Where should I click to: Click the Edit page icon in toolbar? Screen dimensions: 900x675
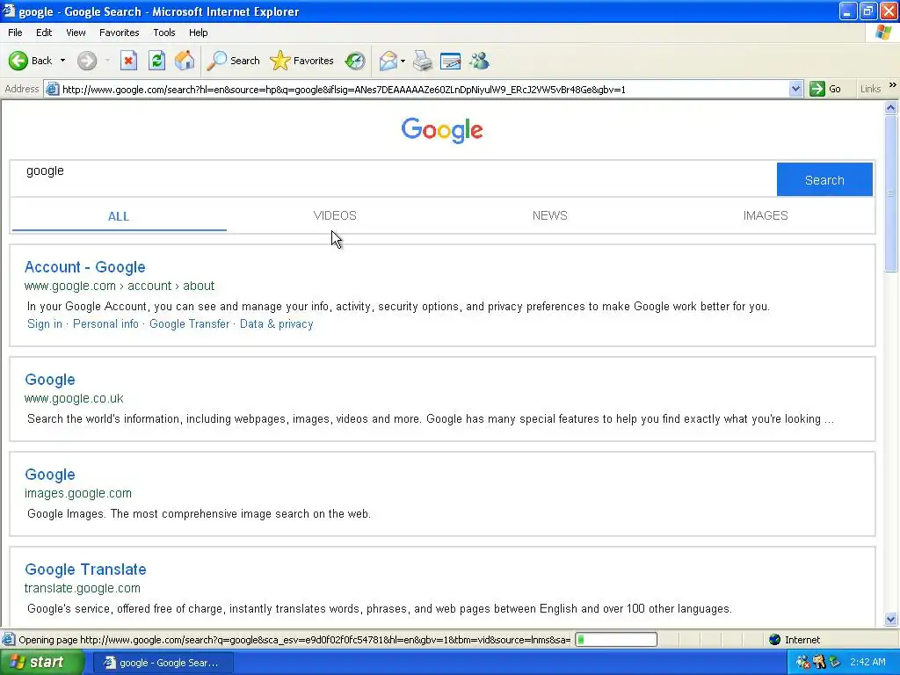click(451, 61)
